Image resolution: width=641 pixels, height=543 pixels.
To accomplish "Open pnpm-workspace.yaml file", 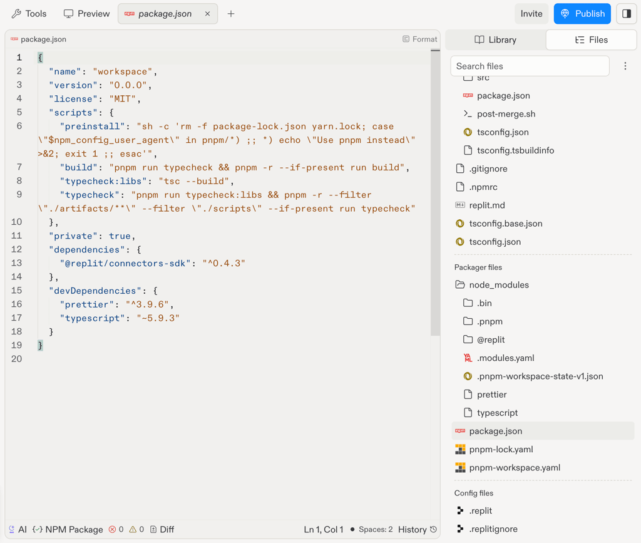I will click(515, 468).
